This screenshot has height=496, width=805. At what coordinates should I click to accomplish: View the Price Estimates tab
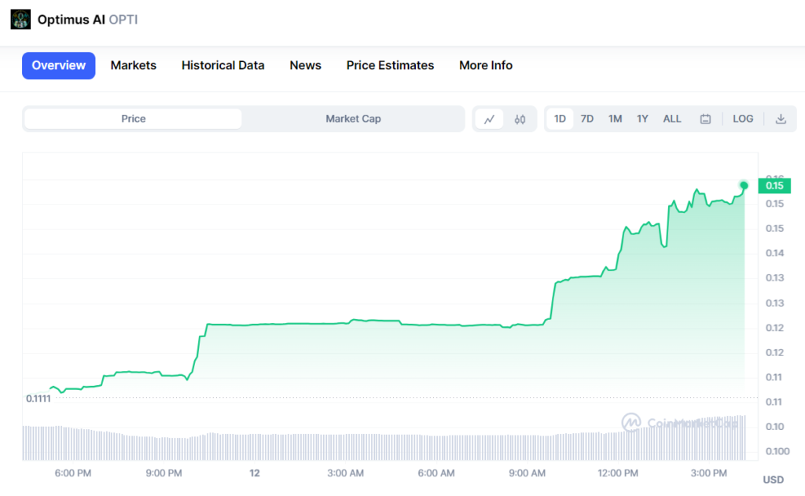click(390, 65)
